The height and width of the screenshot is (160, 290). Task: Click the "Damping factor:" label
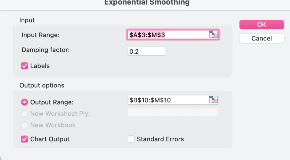pos(46,50)
